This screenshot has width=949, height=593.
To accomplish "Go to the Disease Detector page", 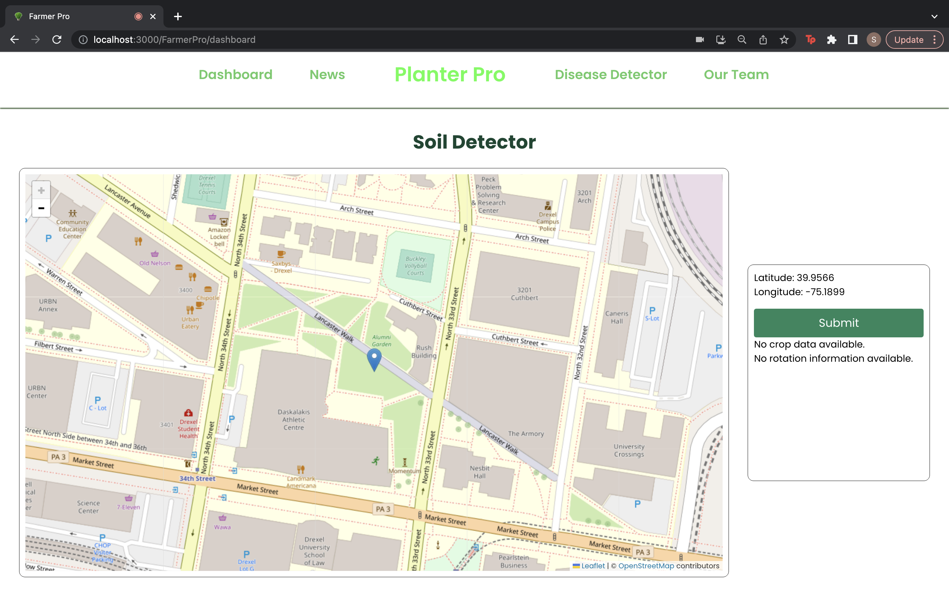I will 611,74.
